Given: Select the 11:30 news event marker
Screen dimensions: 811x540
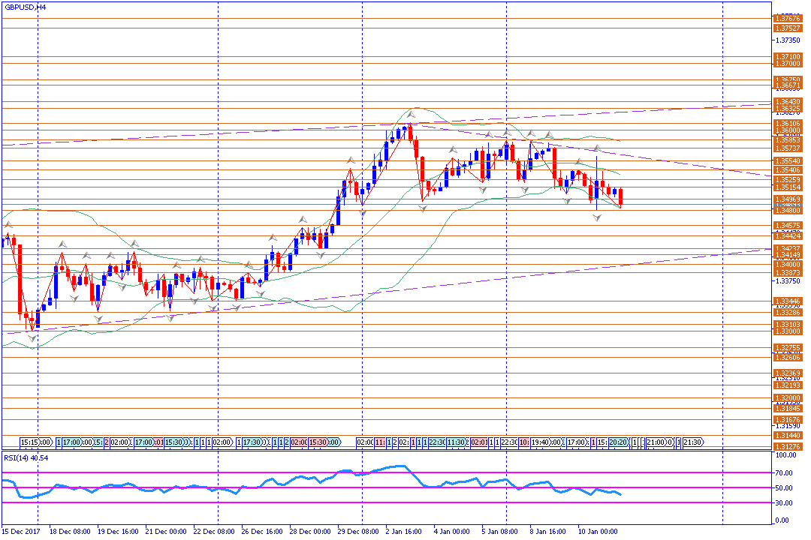Looking at the screenshot, I should click(x=456, y=442).
